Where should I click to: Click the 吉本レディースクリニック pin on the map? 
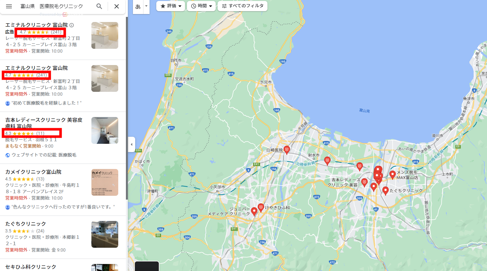coord(364,182)
